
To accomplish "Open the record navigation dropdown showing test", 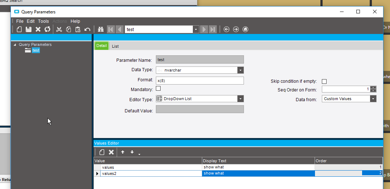I will [x=196, y=29].
